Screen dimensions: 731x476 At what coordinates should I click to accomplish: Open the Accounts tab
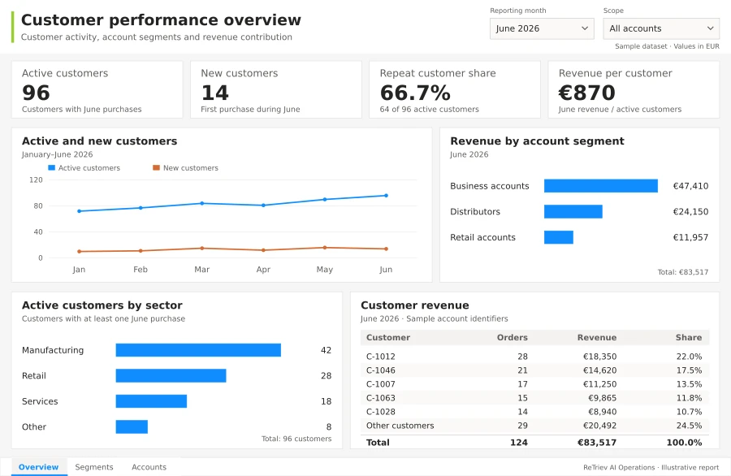coord(149,467)
